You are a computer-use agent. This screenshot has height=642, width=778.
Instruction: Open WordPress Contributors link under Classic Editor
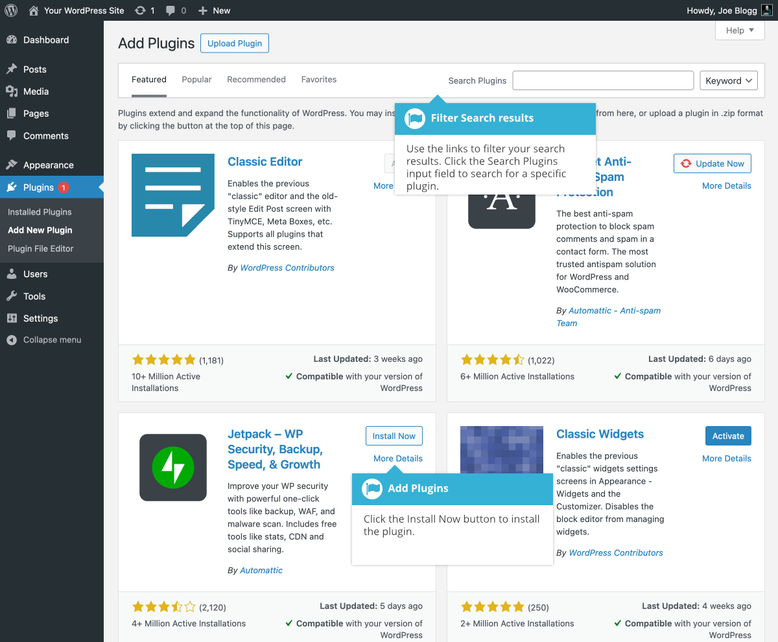point(287,268)
